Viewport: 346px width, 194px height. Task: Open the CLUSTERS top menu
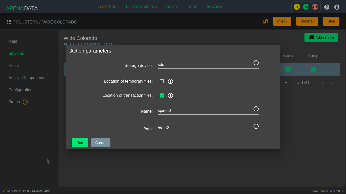click(x=107, y=7)
